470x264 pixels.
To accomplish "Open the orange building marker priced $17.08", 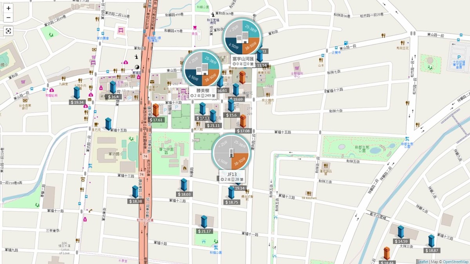I will pos(243,124).
